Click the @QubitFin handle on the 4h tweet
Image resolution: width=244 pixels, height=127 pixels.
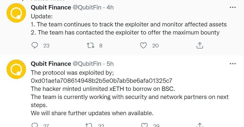coord(87,8)
